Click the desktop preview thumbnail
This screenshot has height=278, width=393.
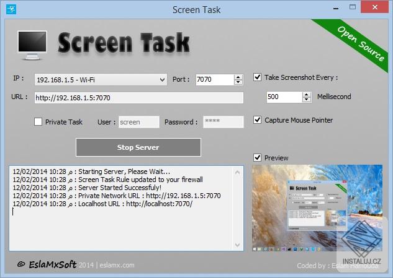317,208
